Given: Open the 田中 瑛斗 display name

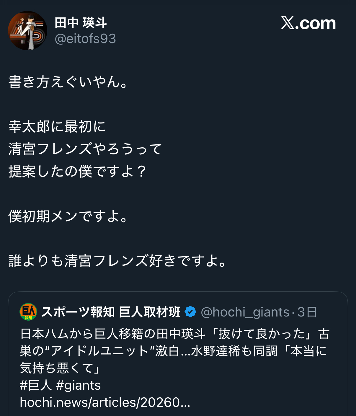Looking at the screenshot, I should (x=80, y=23).
